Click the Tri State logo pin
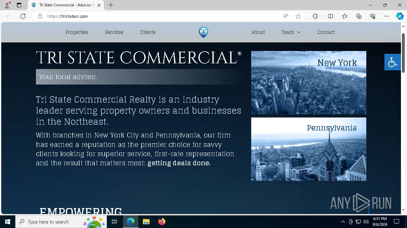Viewport: 407px width, 228px height. coord(203,32)
